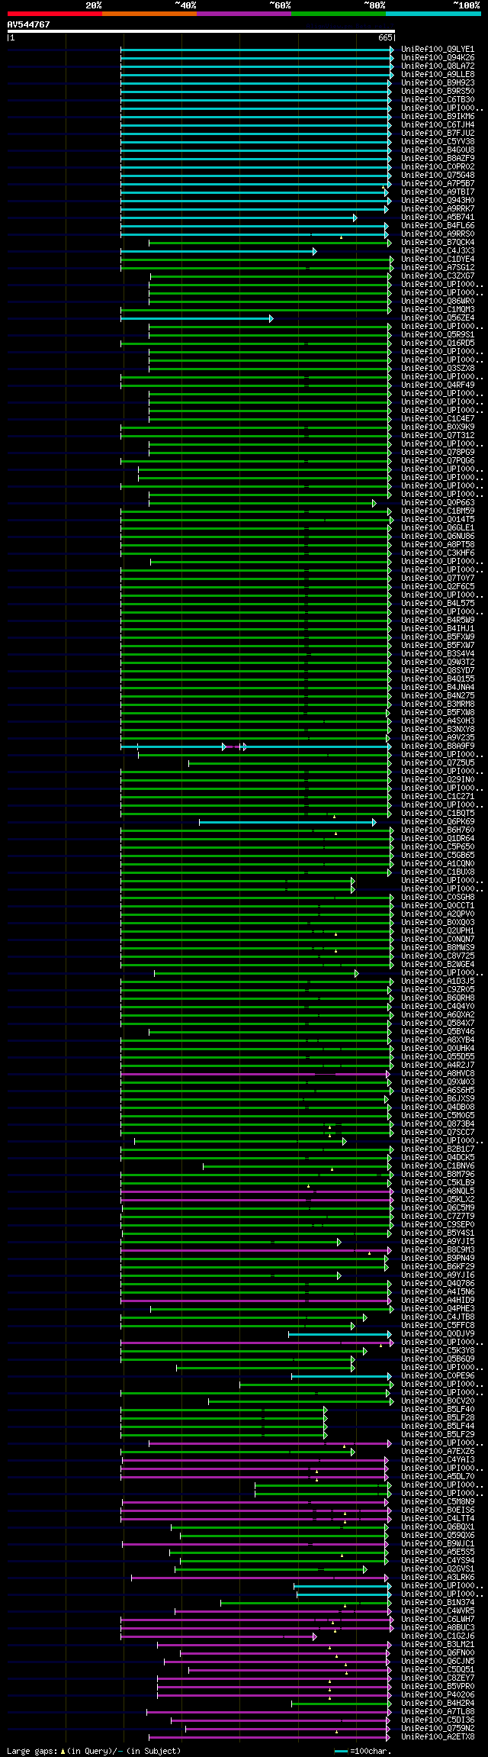Image resolution: width=488 pixels, height=1757 pixels.
Task: Select hit label UniRef100_Q6BQX1
Action: 438,1527
